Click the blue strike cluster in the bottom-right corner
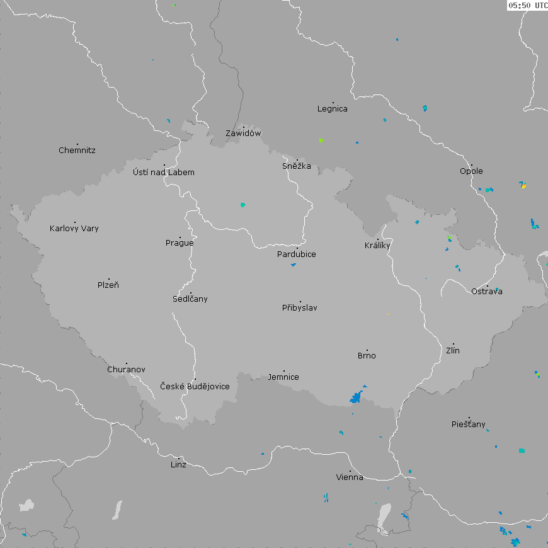 (x=515, y=541)
